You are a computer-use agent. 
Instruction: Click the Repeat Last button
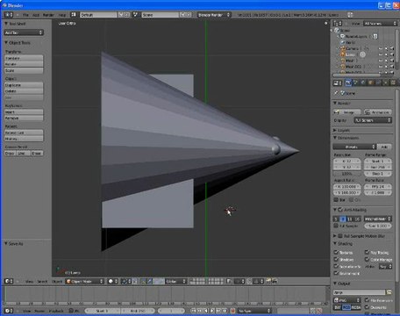point(24,133)
